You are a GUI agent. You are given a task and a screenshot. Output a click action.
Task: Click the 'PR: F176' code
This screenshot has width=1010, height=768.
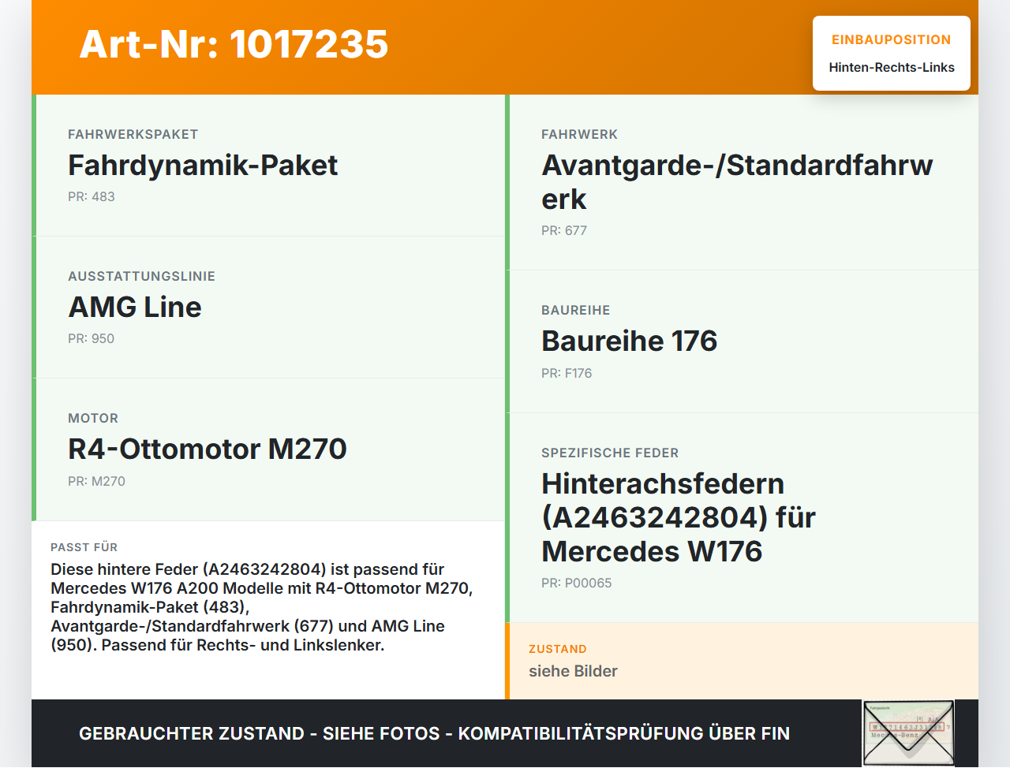(567, 374)
